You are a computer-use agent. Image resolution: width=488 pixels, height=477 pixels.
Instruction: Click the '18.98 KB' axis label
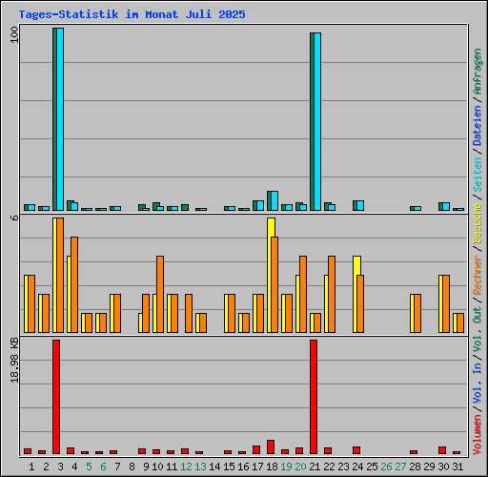[x=14, y=361]
